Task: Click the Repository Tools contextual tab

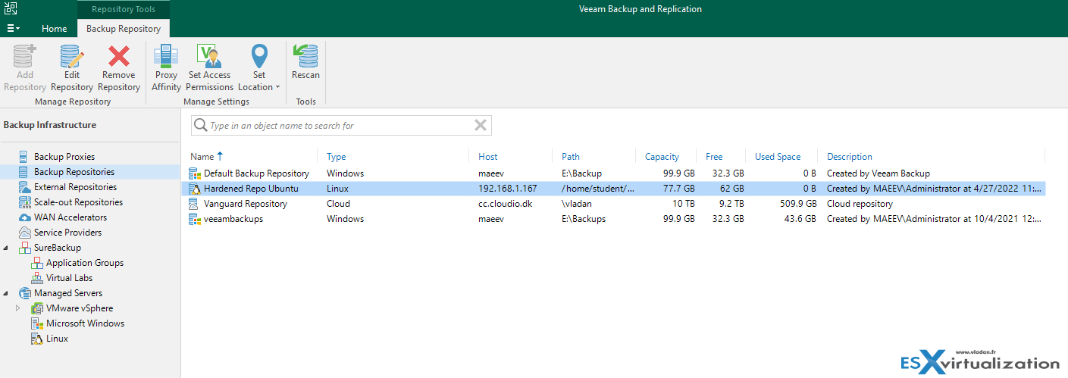Action: pyautogui.click(x=122, y=9)
